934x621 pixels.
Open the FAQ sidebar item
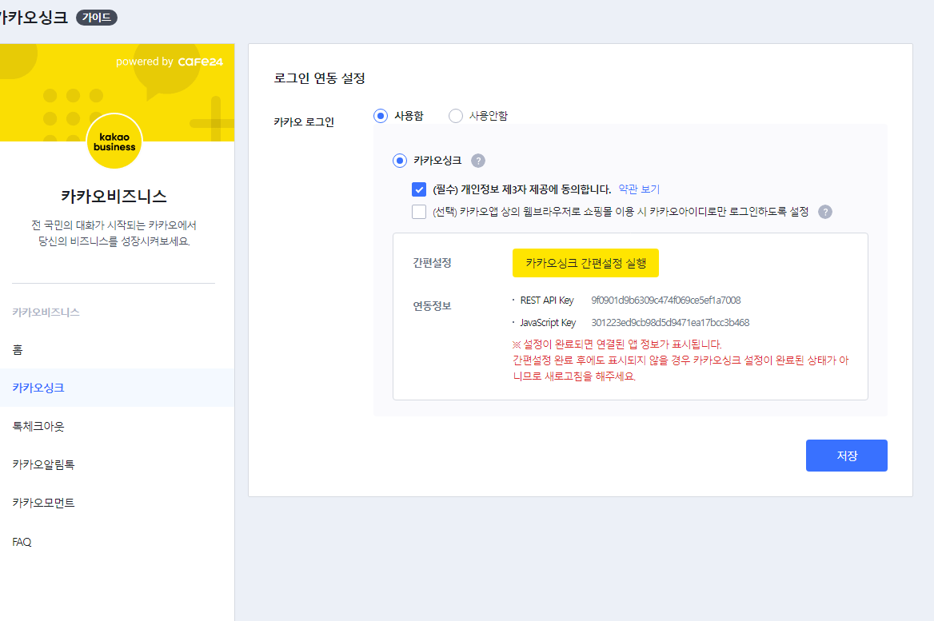117,542
